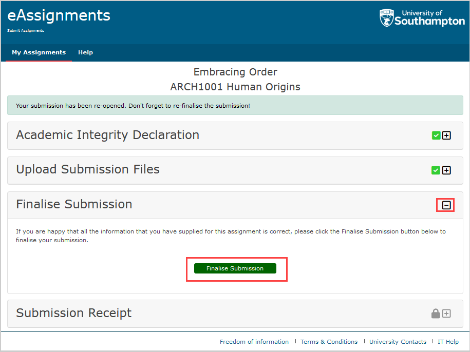Expand the Submission Receipt section

coord(446,313)
